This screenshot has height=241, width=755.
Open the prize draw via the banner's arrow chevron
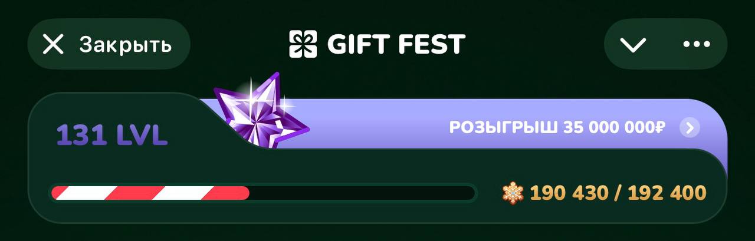pos(690,127)
